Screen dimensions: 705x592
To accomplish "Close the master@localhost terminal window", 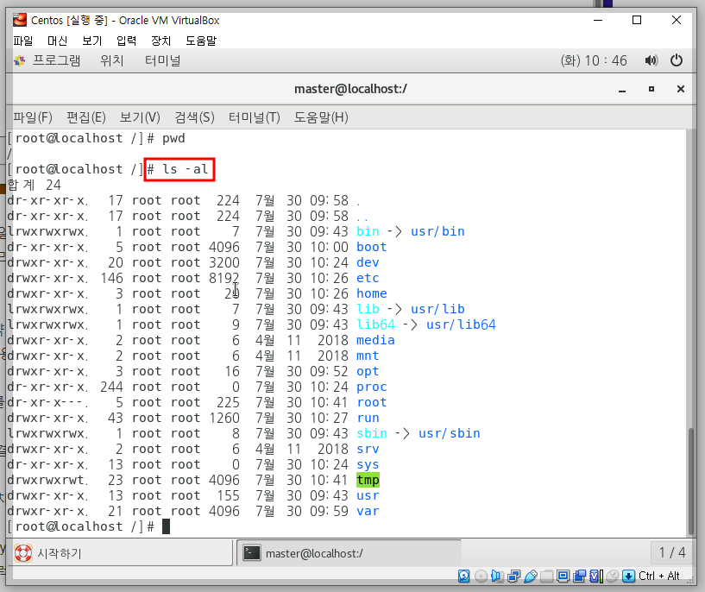I will [681, 89].
